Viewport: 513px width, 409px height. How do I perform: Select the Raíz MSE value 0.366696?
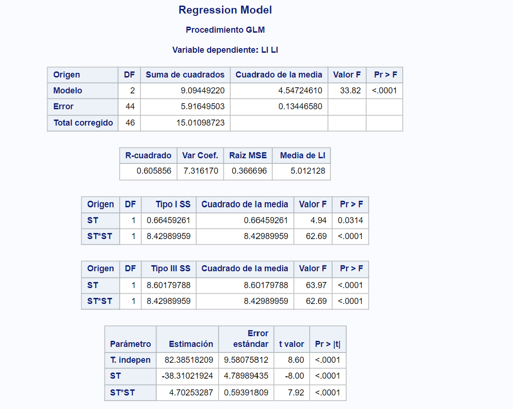click(256, 171)
